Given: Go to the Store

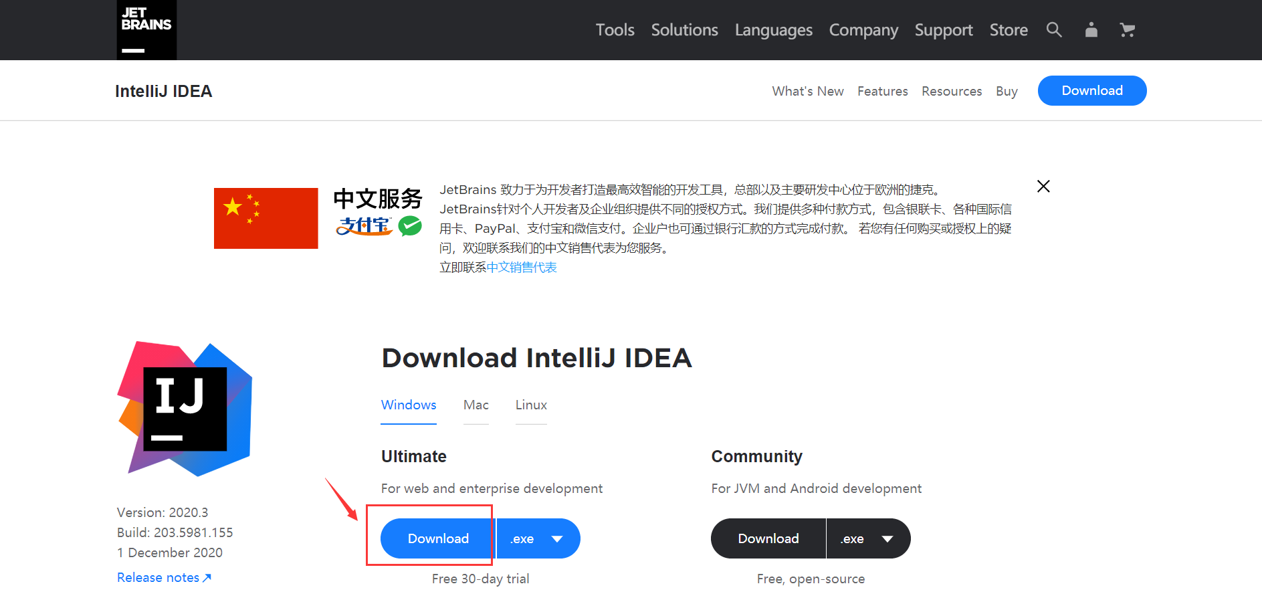Looking at the screenshot, I should [1009, 30].
